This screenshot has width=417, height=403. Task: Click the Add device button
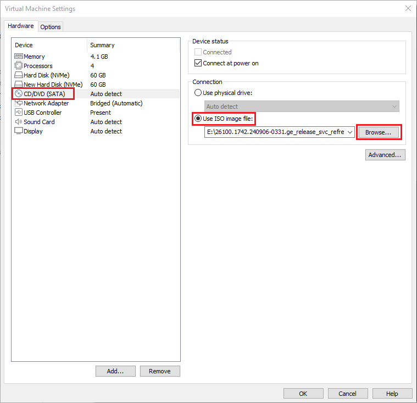point(115,371)
